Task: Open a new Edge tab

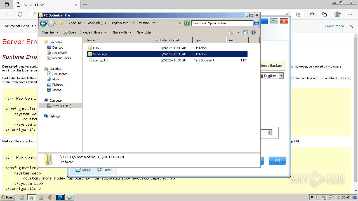Action: (x=85, y=4)
